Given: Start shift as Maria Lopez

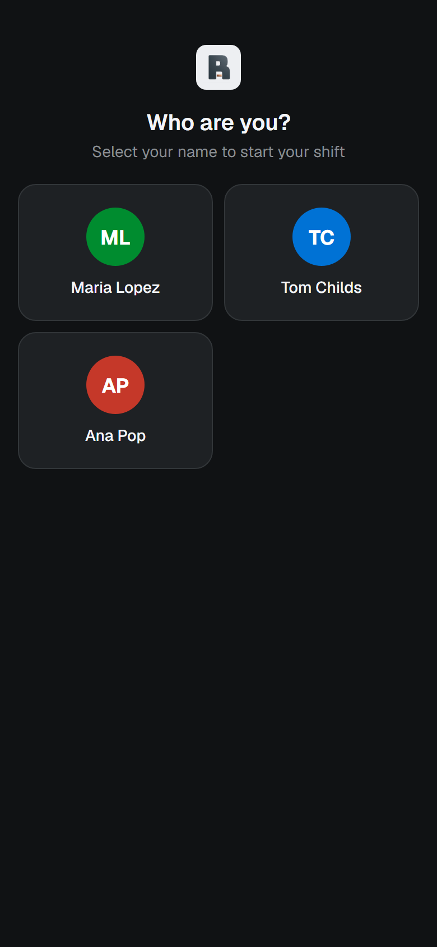Looking at the screenshot, I should click(x=115, y=252).
